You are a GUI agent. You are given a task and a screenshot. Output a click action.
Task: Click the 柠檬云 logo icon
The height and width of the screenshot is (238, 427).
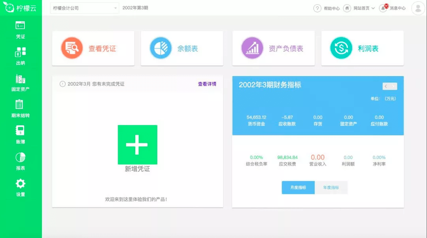point(9,8)
